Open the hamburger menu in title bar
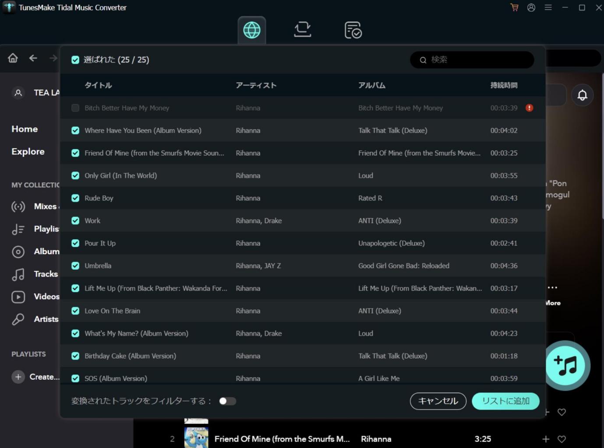Image resolution: width=604 pixels, height=448 pixels. pyautogui.click(x=548, y=7)
